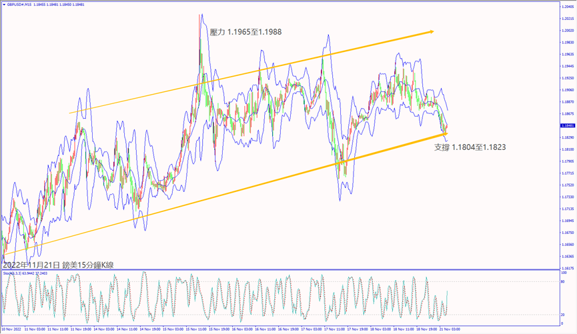
Task: Click the 21 Nov 03:00 time axis label
Action: pos(449,329)
